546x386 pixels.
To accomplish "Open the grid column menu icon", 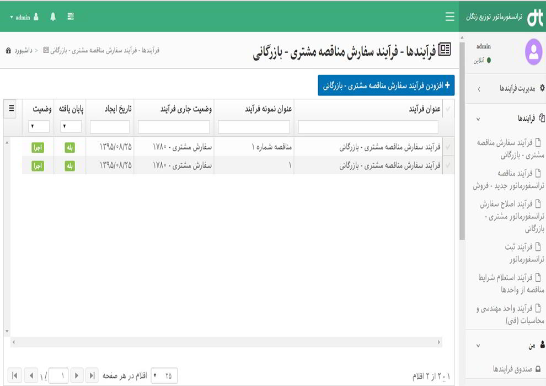I will coord(11,108).
